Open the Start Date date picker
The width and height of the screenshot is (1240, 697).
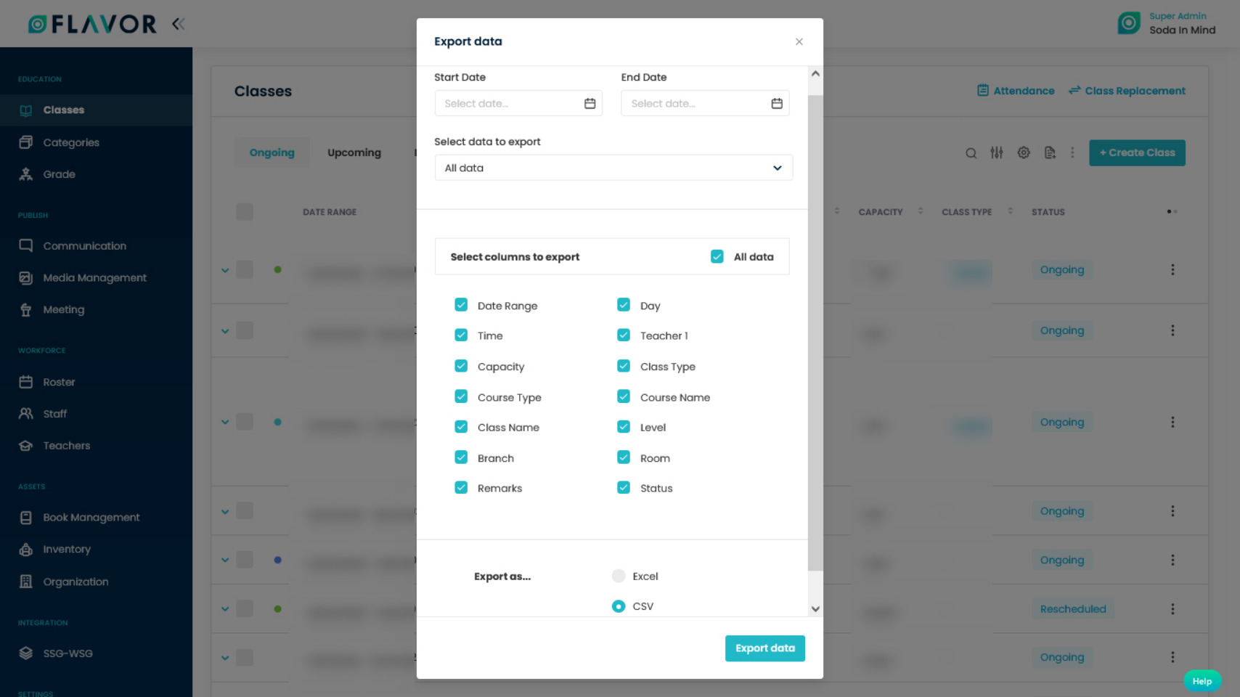click(x=590, y=103)
